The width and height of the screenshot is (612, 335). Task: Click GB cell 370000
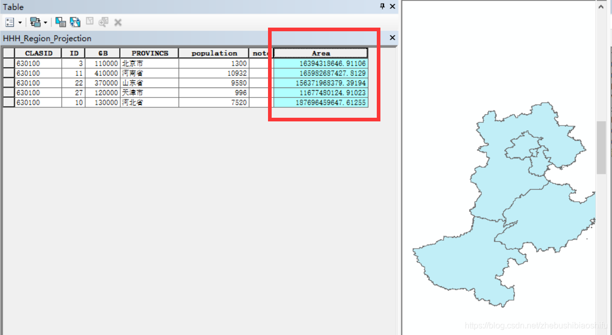pos(103,83)
